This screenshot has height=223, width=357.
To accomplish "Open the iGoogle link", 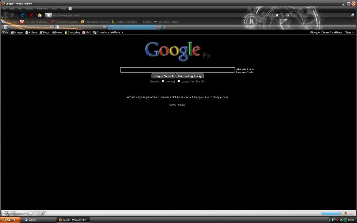I will click(315, 32).
